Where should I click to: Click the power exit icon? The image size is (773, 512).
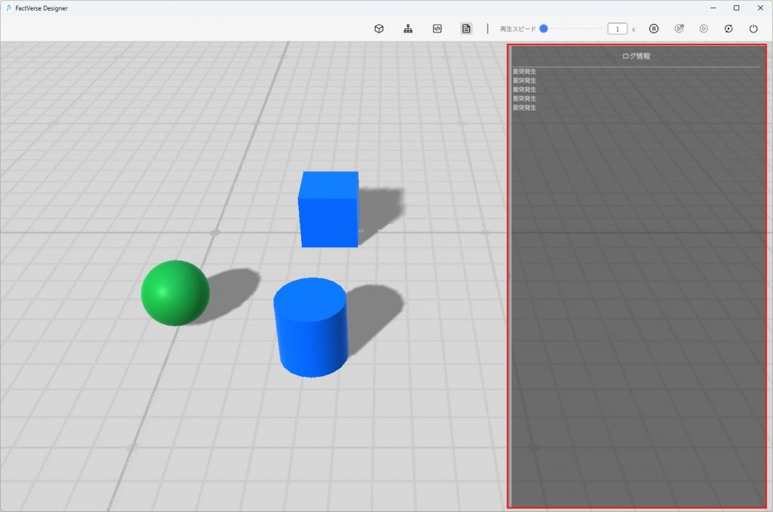click(x=753, y=29)
